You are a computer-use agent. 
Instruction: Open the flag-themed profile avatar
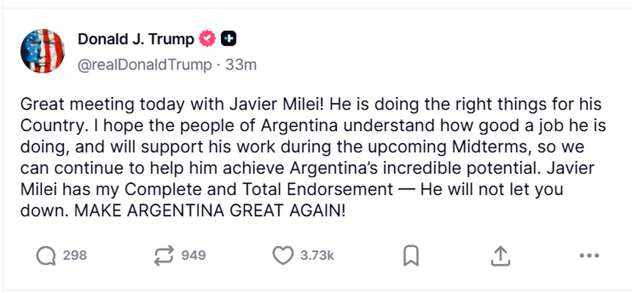[42, 50]
